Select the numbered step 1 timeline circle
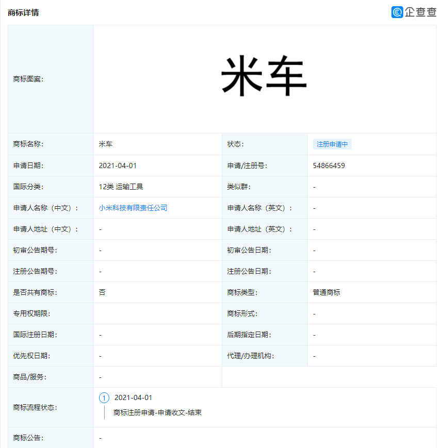443x448 pixels. pos(104,398)
